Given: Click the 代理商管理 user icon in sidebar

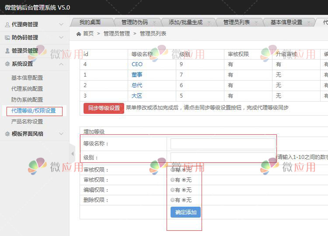Looking at the screenshot, I should [x=7, y=25].
